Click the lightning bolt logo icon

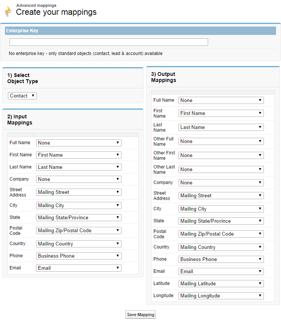(8, 11)
